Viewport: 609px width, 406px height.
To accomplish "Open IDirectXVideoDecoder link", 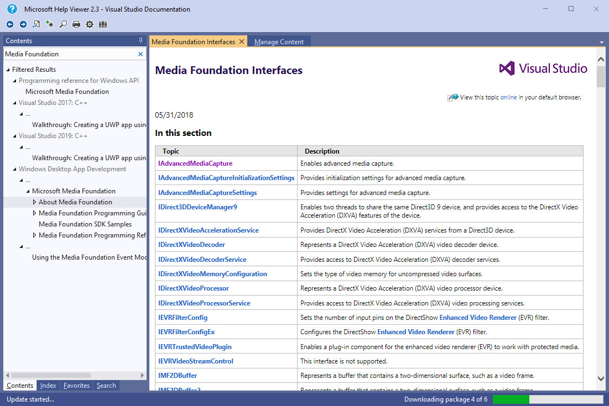I will pos(191,245).
